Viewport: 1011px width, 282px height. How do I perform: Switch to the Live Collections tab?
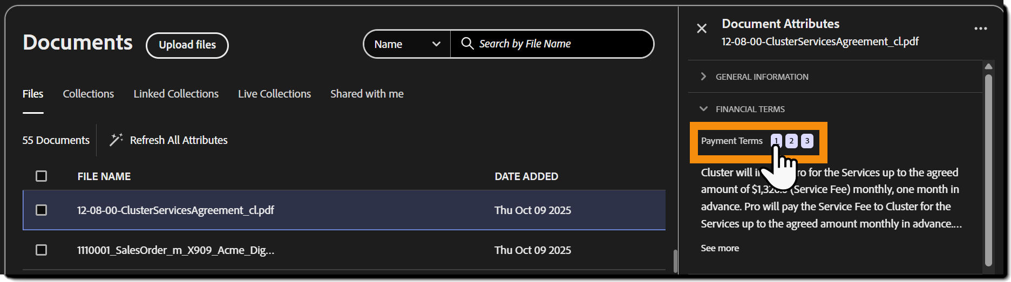click(274, 94)
